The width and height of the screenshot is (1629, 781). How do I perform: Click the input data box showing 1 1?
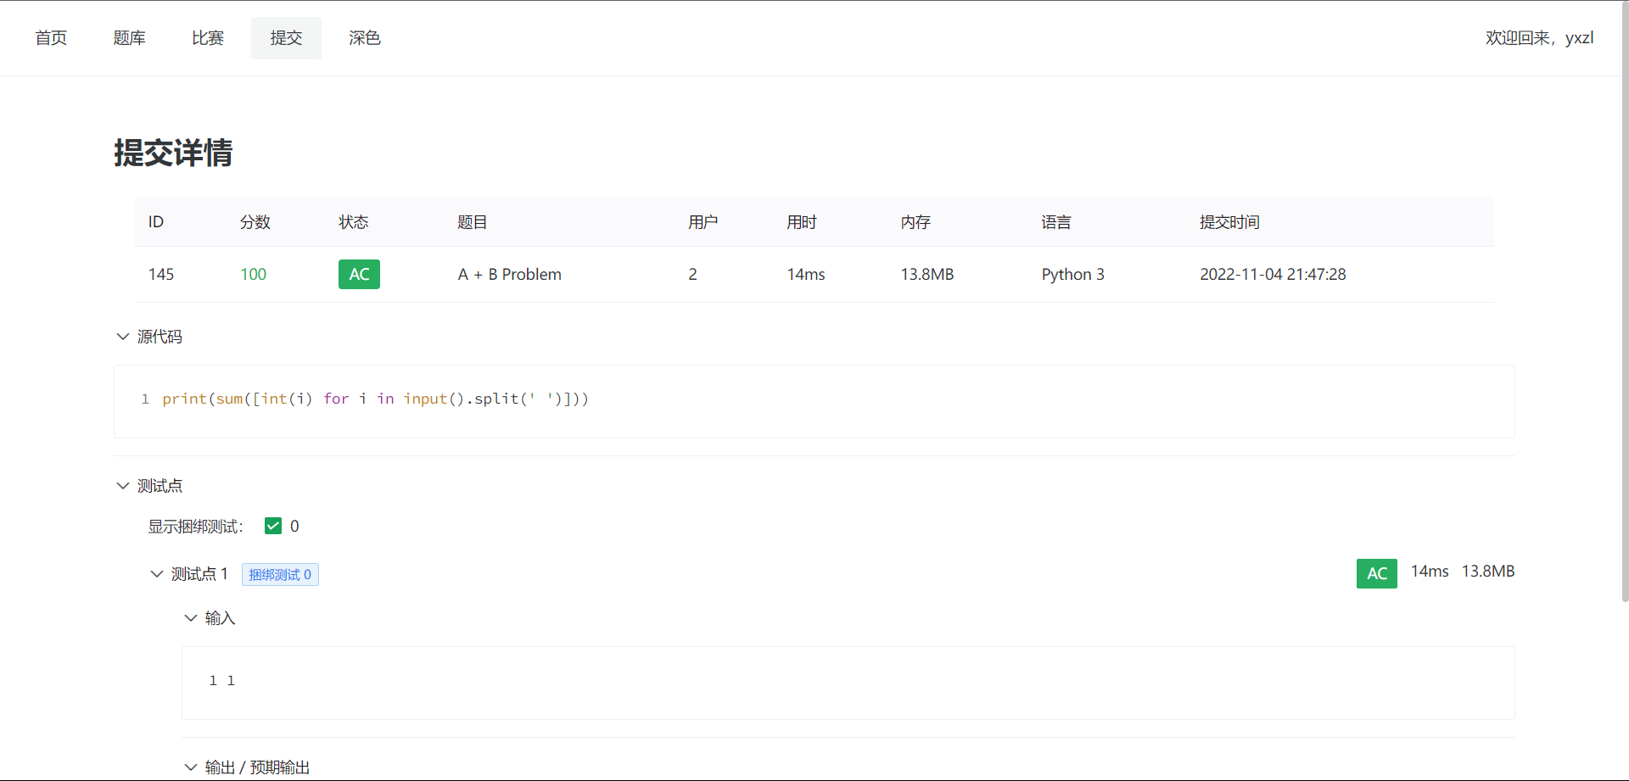[x=848, y=683]
